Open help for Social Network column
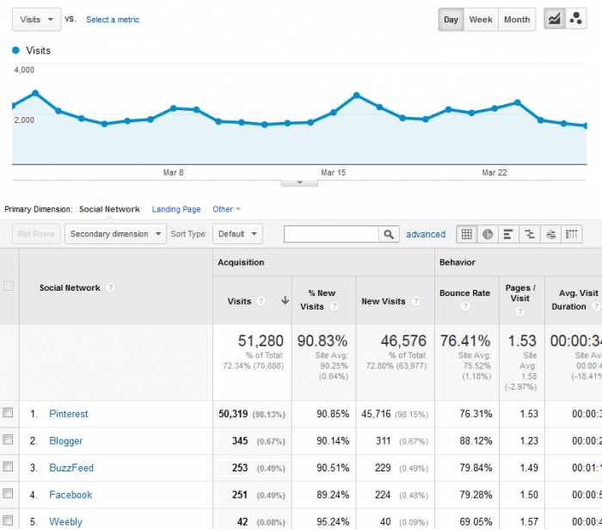Viewport: 602px width, 529px height. (x=111, y=287)
